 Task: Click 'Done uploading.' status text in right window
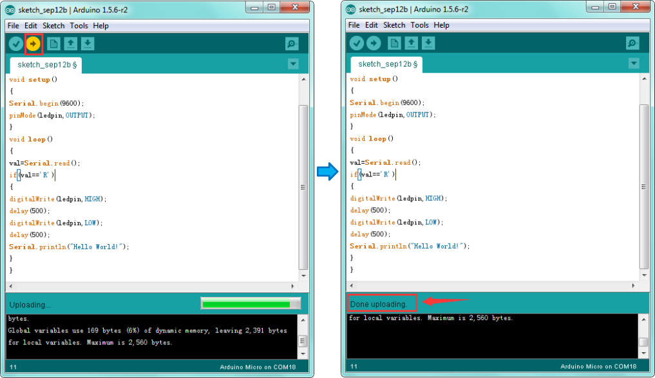tap(379, 304)
